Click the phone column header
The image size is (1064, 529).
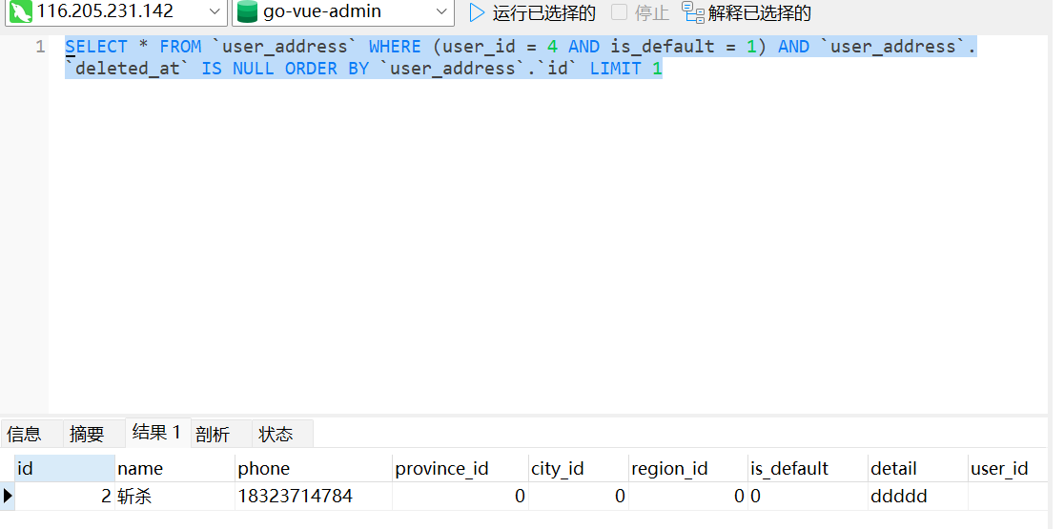314,469
